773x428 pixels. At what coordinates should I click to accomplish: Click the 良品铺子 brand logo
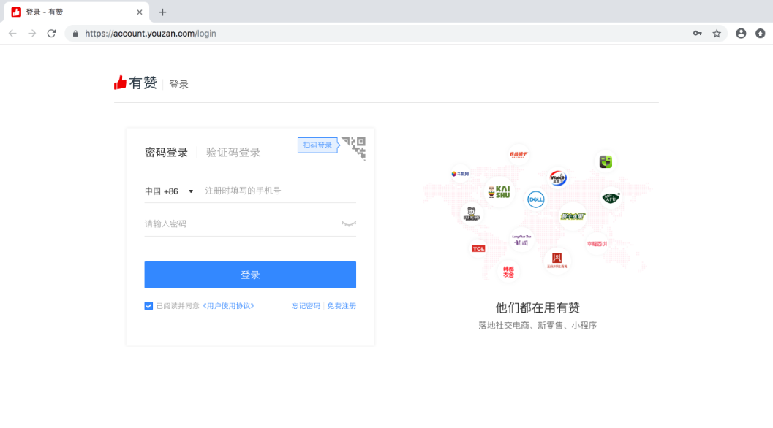coord(518,155)
